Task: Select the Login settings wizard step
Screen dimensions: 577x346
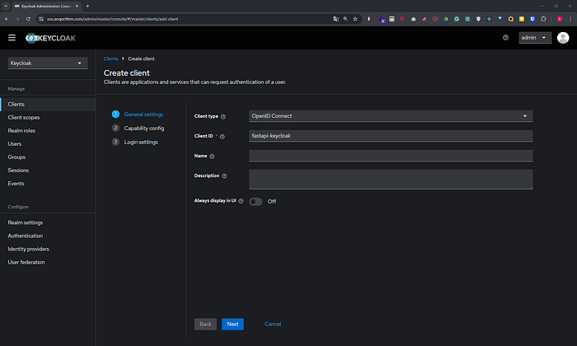Action: (x=135, y=142)
